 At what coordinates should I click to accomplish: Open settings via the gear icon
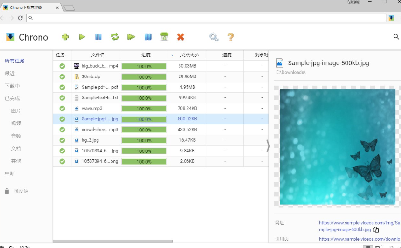(214, 37)
